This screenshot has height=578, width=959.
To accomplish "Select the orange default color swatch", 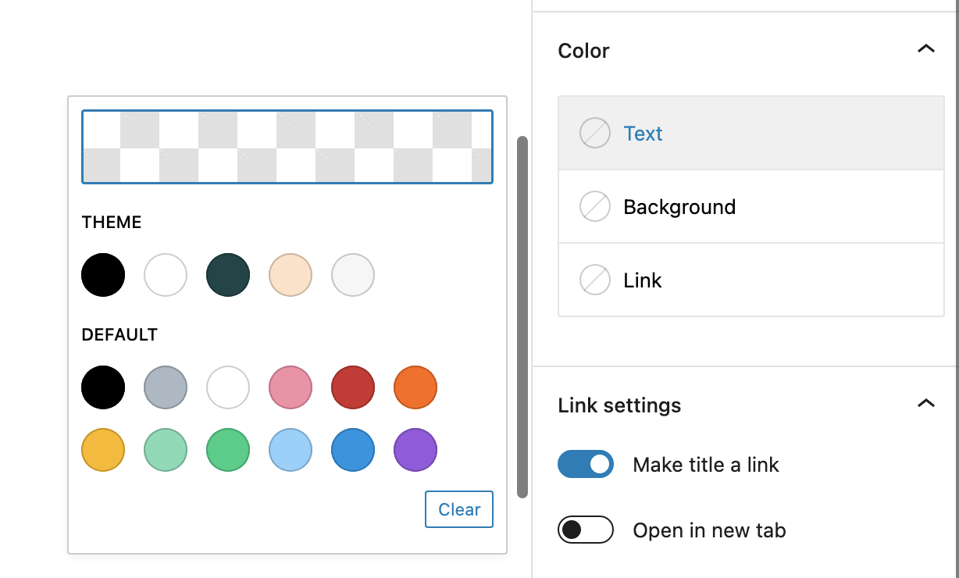I will point(415,387).
